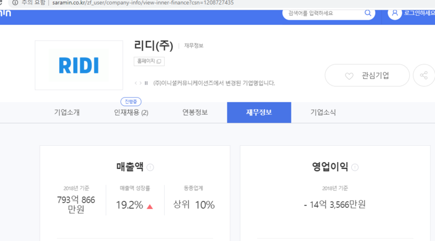Click the red up-arrow growth indicator
Image resolution: width=435 pixels, height=241 pixels.
(150, 207)
